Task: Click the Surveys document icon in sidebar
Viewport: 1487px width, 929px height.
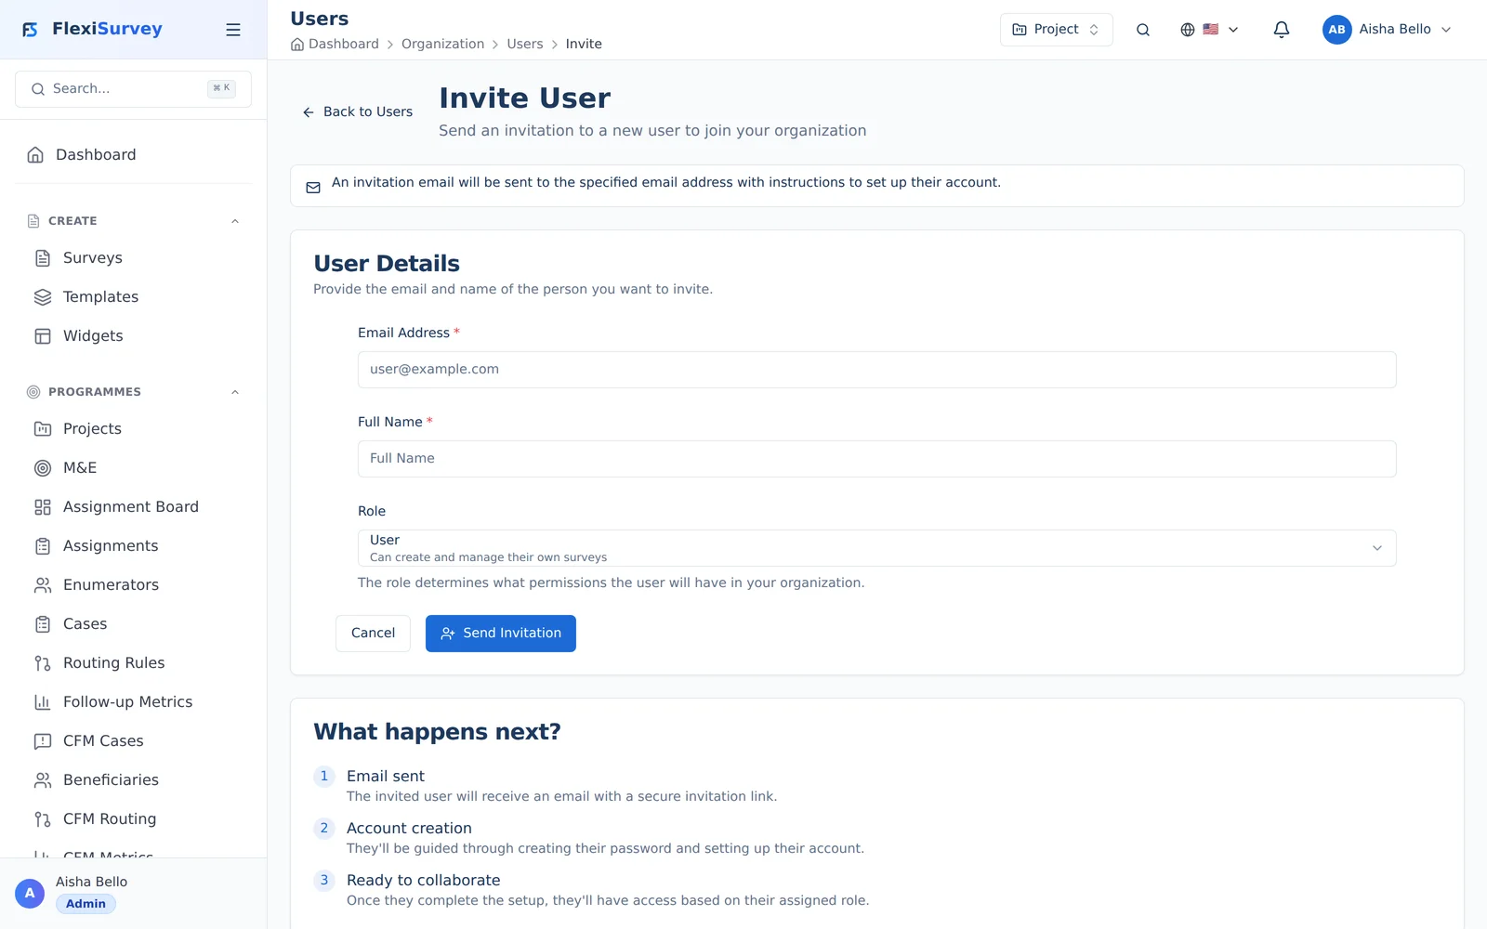Action: pos(43,258)
